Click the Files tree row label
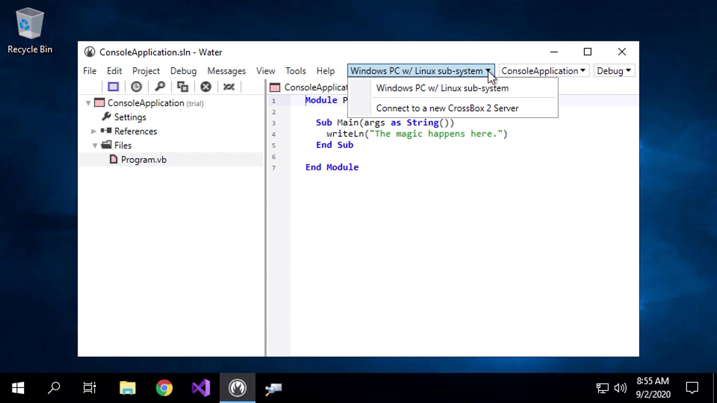This screenshot has width=717, height=403. tap(123, 146)
